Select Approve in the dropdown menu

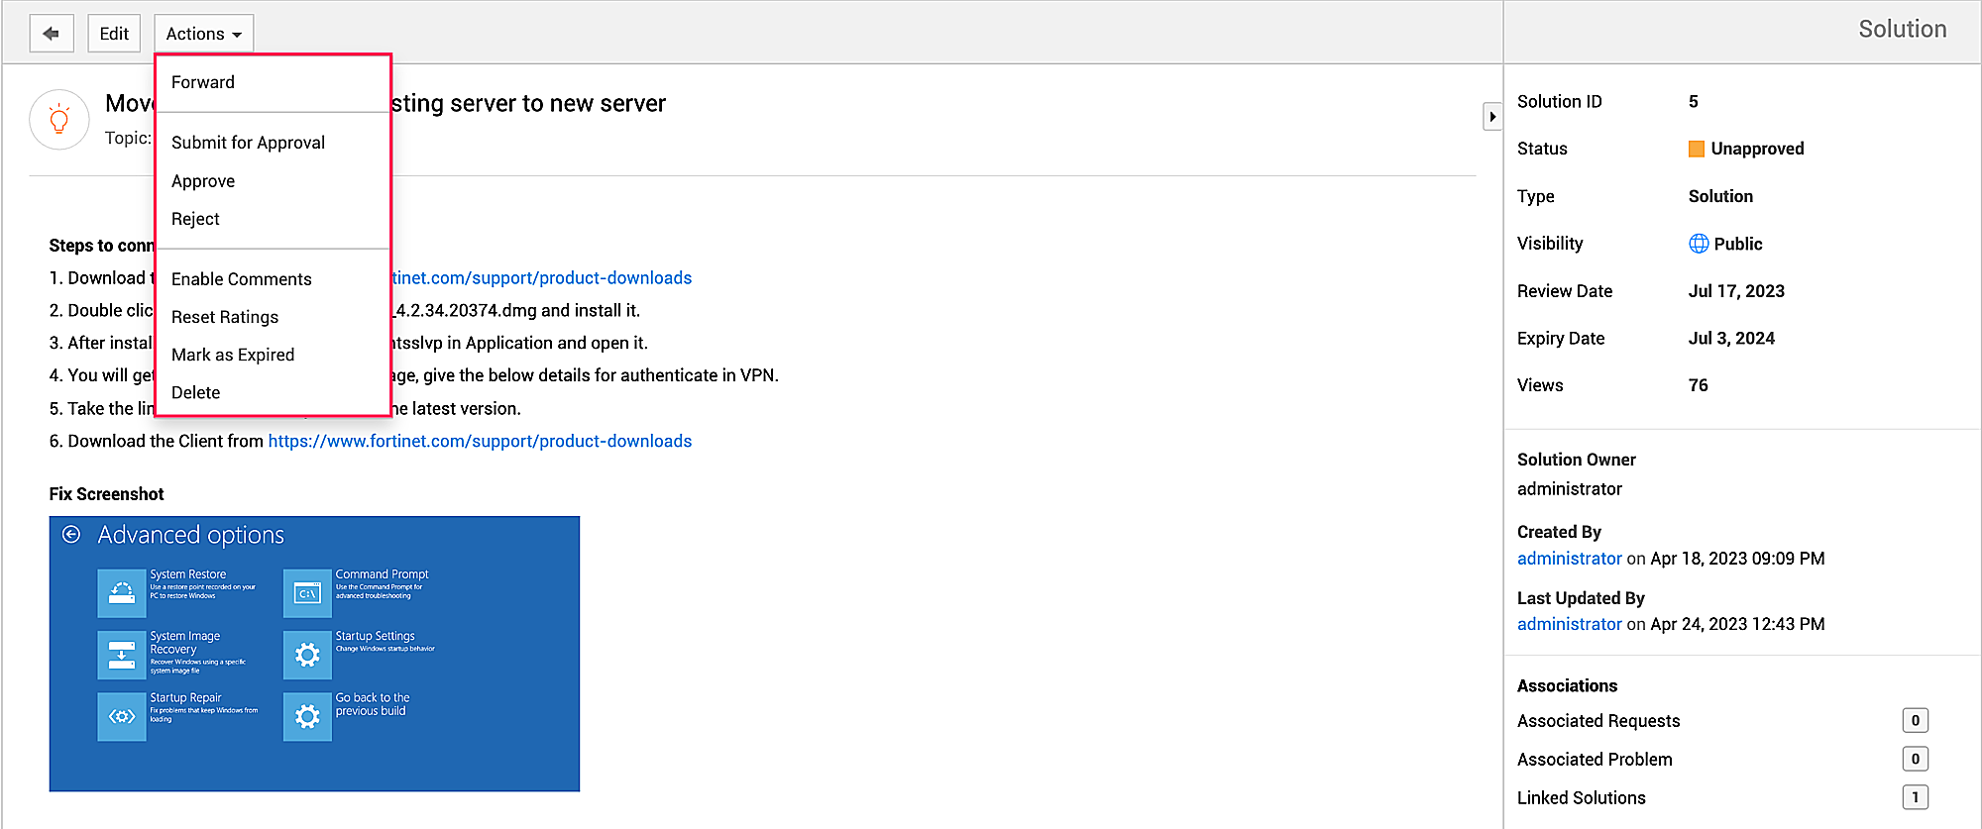coord(203,181)
